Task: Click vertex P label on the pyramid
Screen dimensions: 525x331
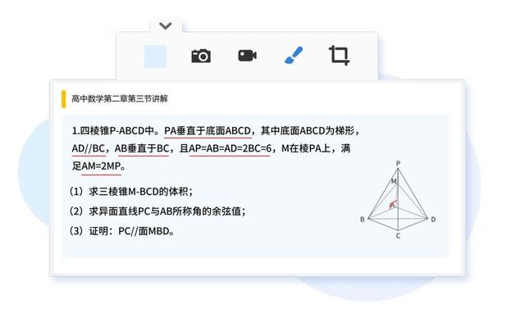Action: tap(398, 164)
